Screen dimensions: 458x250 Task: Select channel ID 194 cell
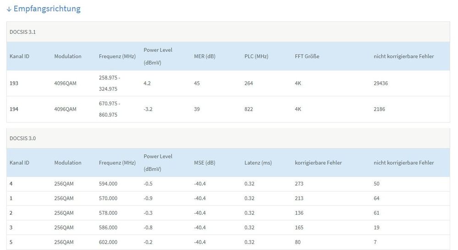point(14,109)
